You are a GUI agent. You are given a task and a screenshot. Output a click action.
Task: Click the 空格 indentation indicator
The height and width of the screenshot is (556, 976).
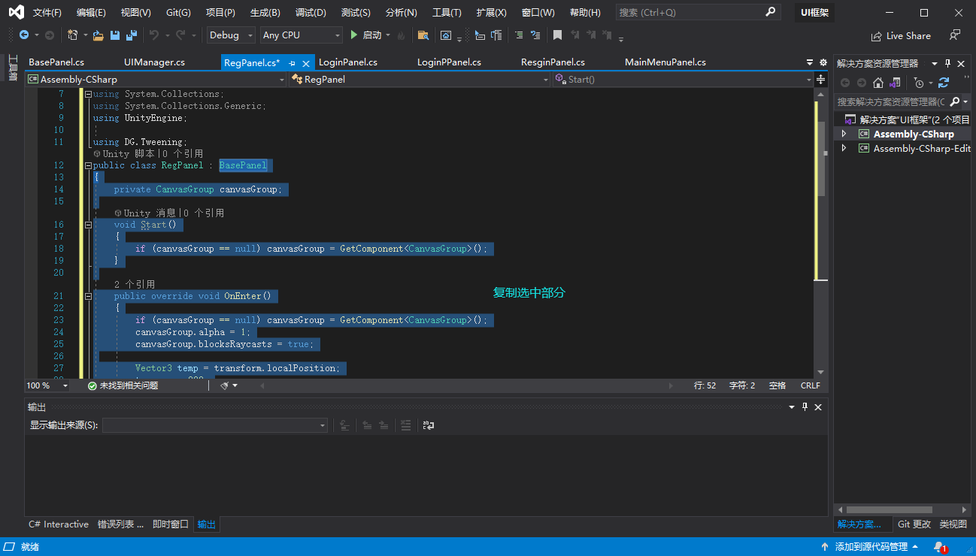point(777,385)
